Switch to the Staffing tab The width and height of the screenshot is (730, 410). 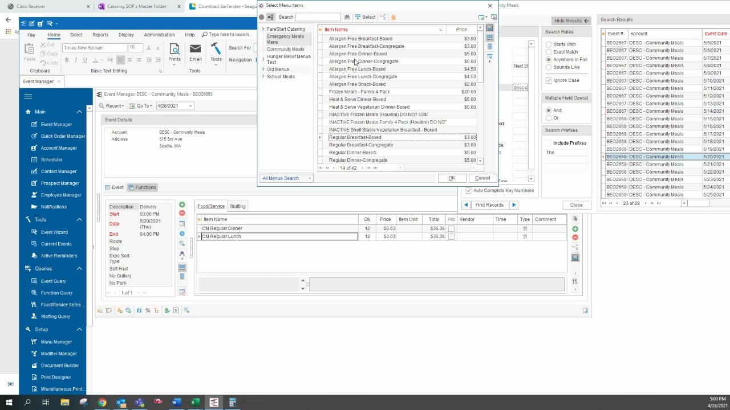point(237,206)
